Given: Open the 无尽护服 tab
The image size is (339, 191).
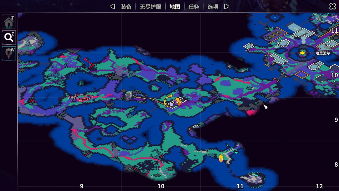Looking at the screenshot, I should pyautogui.click(x=150, y=7).
